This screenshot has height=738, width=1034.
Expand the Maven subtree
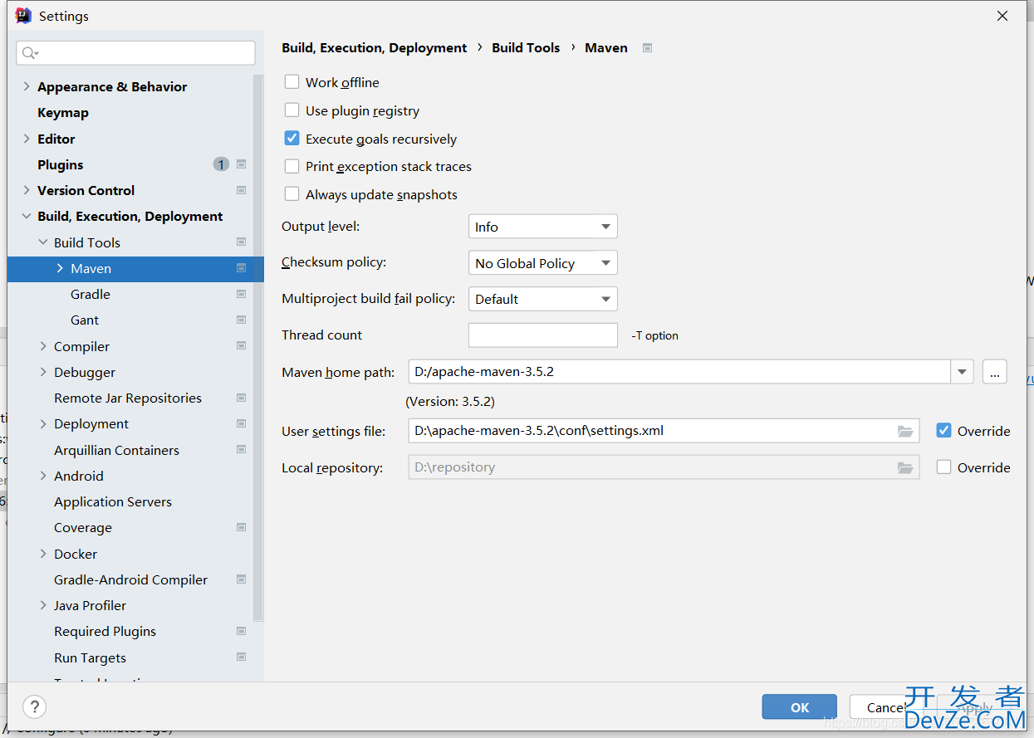click(60, 268)
